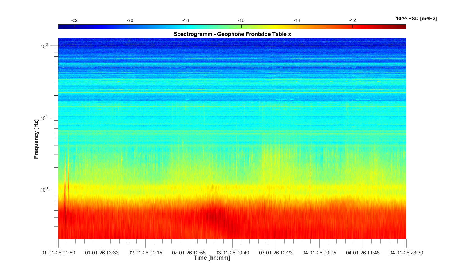Click the -18 colorbar tick label
449x266 pixels.
click(x=185, y=20)
